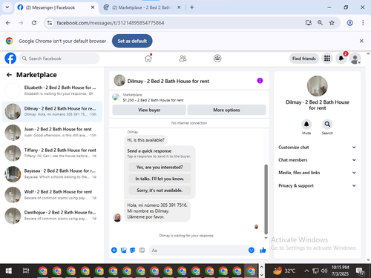Open the tab search dropdown in Chrome
This screenshot has height=278, width=371.
(7, 7)
